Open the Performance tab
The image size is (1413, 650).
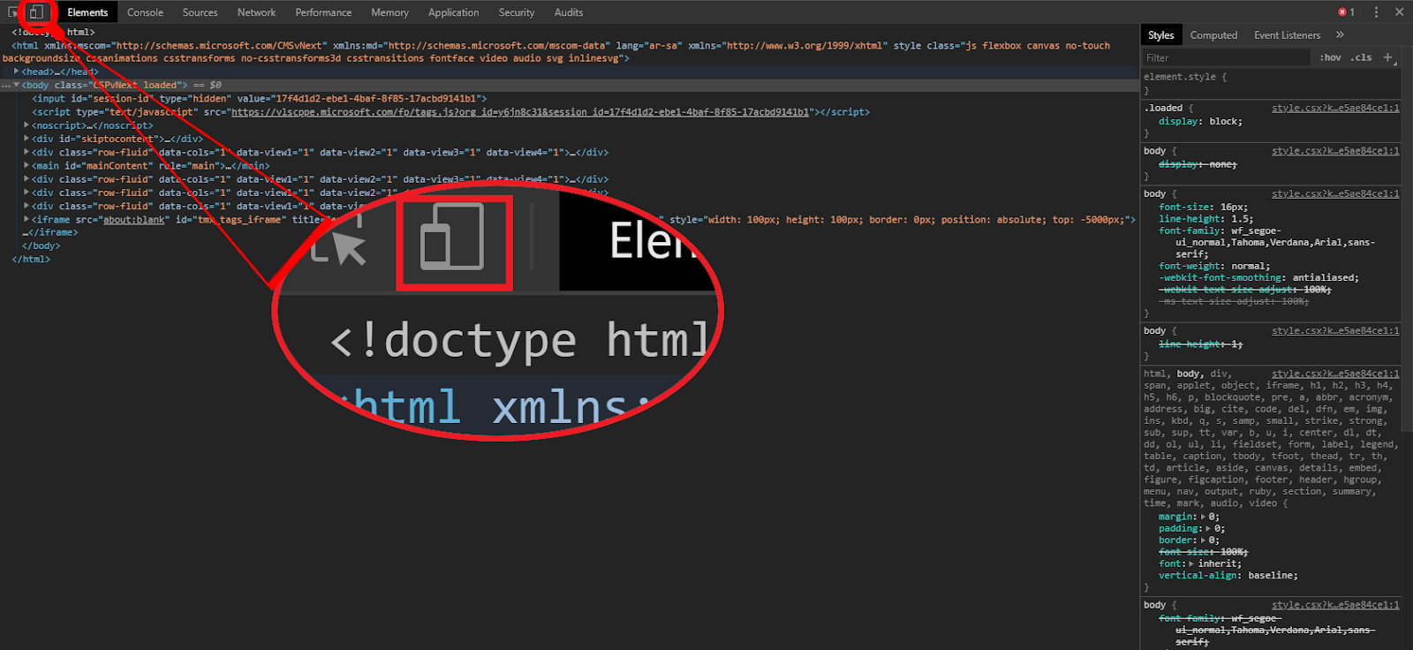(x=323, y=12)
